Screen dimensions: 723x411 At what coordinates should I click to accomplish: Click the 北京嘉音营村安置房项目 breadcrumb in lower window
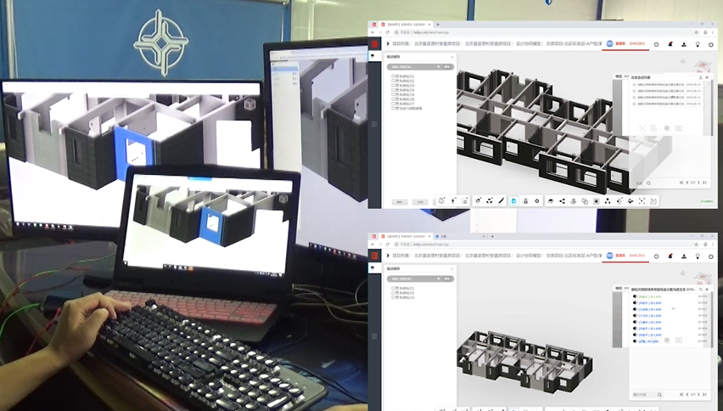coord(437,255)
